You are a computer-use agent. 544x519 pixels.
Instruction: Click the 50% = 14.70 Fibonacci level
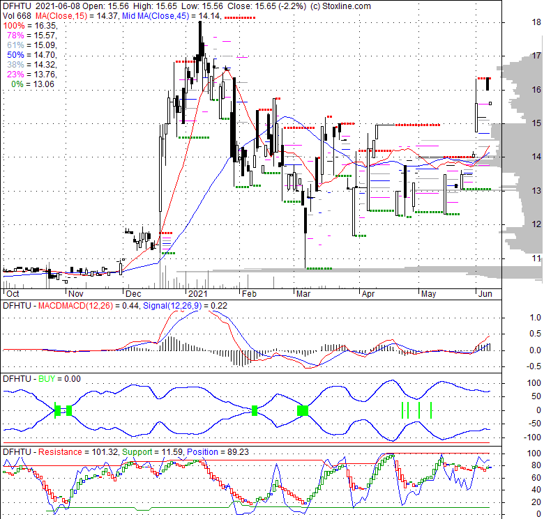point(31,55)
